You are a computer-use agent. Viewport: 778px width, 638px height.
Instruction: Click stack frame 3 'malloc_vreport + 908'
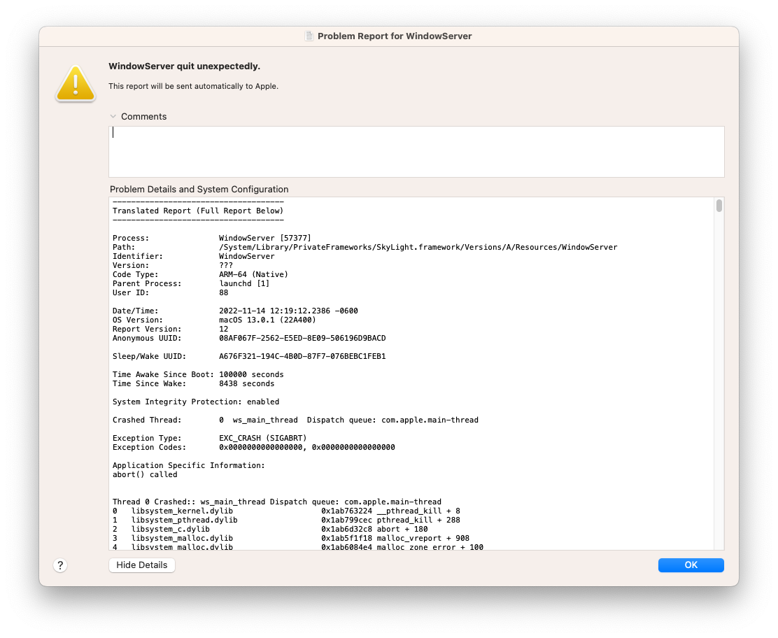click(423, 538)
